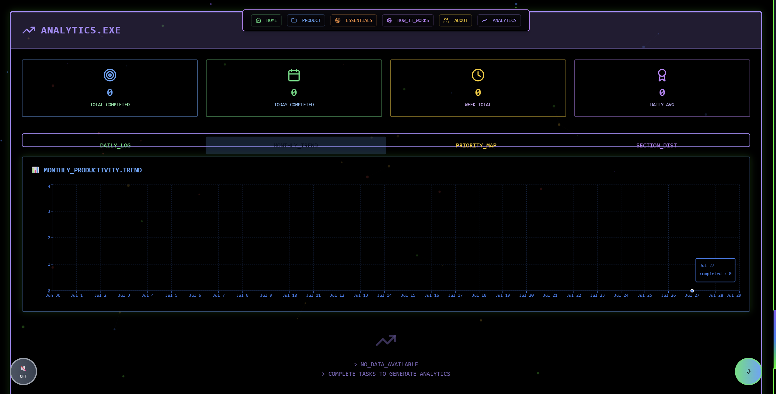This screenshot has height=394, width=776.
Task: Toggle the sound OFF mute button
Action: [23, 371]
